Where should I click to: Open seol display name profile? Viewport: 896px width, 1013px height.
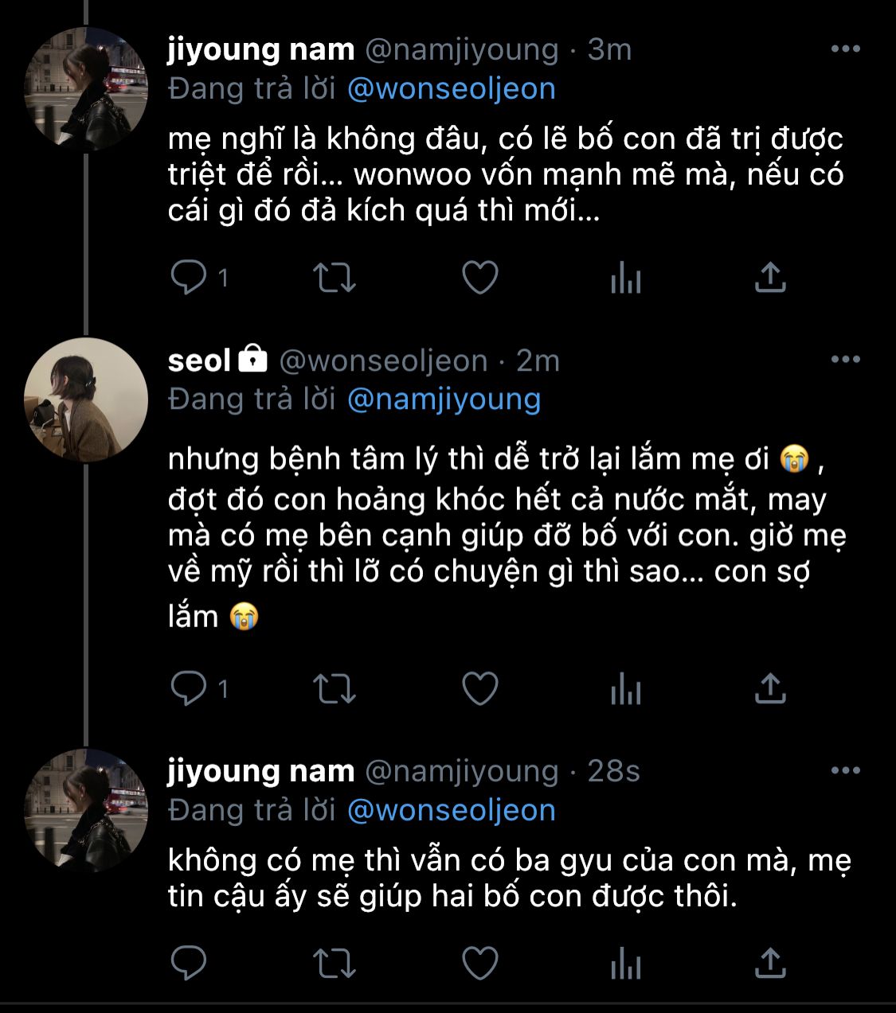[x=199, y=360]
